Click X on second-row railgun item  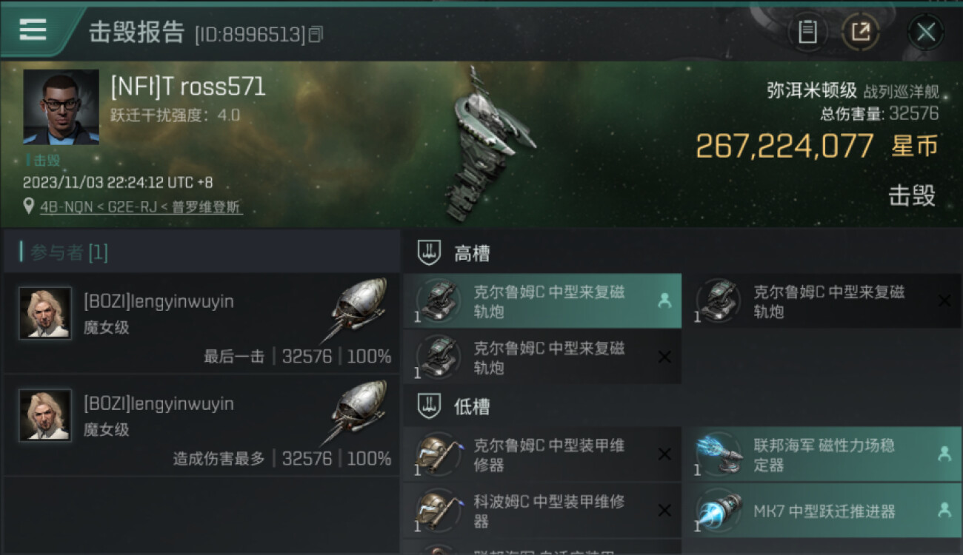tap(664, 357)
